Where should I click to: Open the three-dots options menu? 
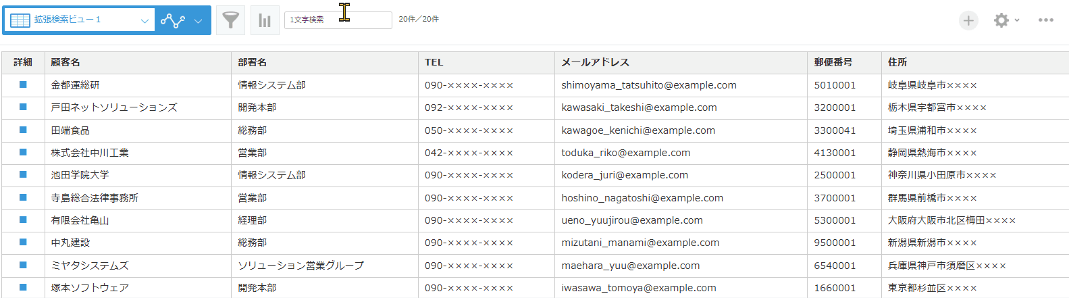[1045, 20]
